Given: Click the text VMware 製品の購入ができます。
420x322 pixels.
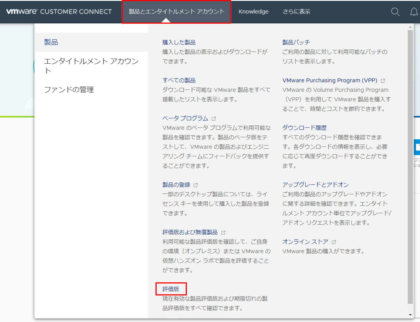Looking at the screenshot, I should click(323, 251).
